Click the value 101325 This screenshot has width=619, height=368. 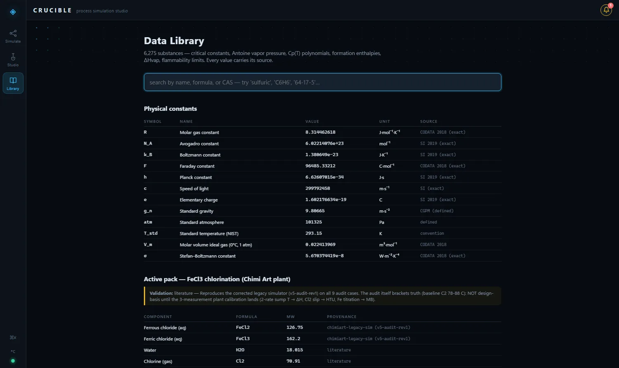click(x=314, y=222)
